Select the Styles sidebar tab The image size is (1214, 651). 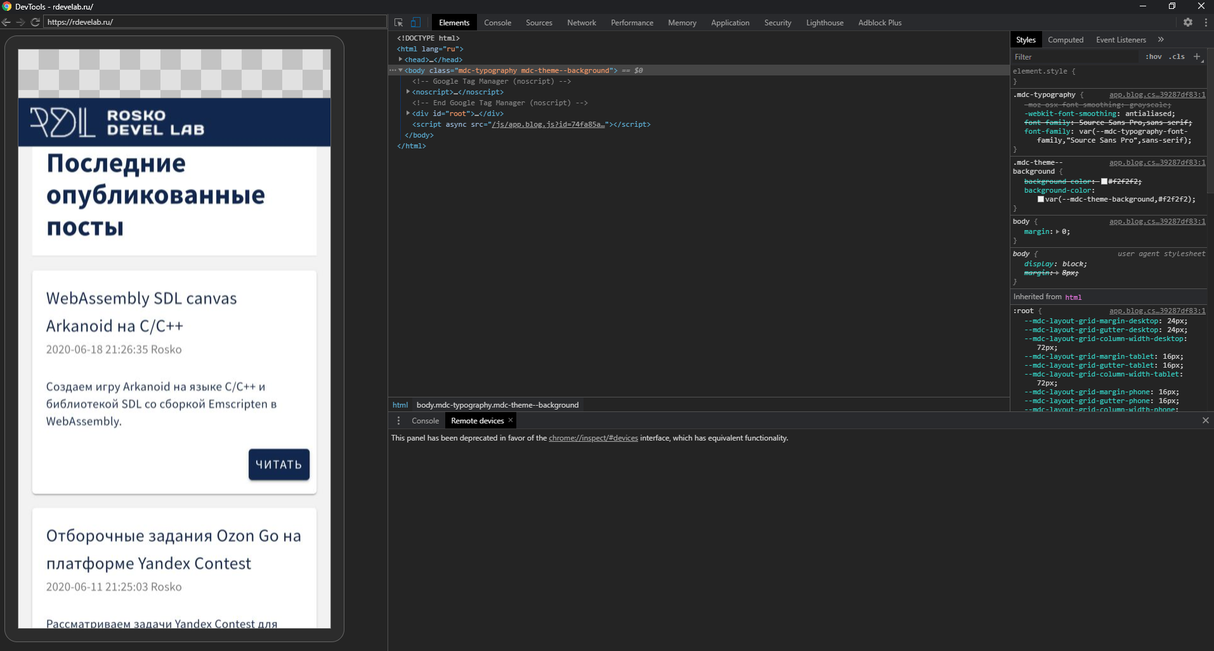(1026, 39)
